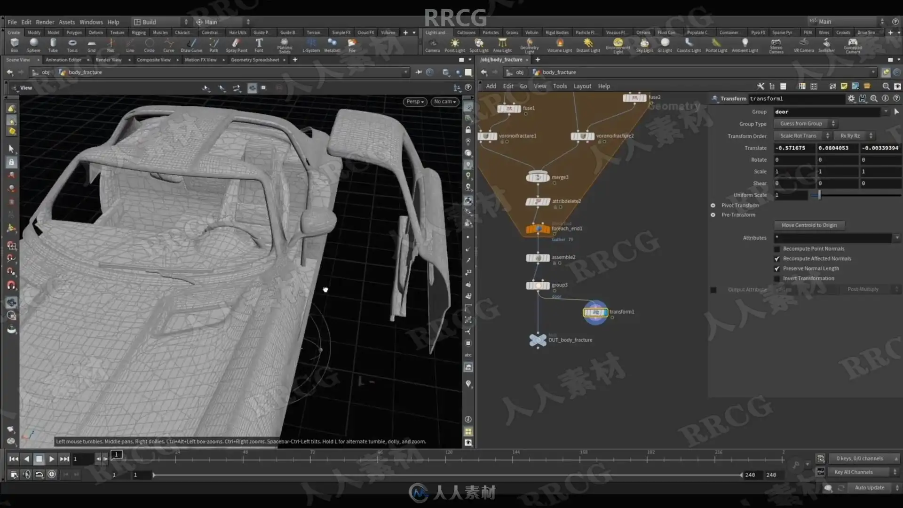Click the Translate X value field

[794, 148]
